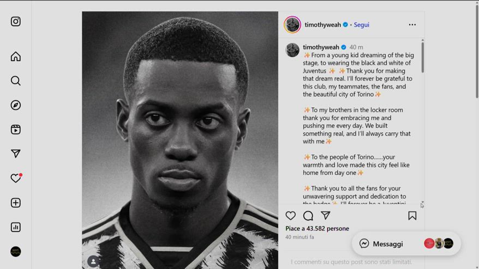The width and height of the screenshot is (479, 269).
Task: Open the Search icon in sidebar
Action: (x=16, y=81)
